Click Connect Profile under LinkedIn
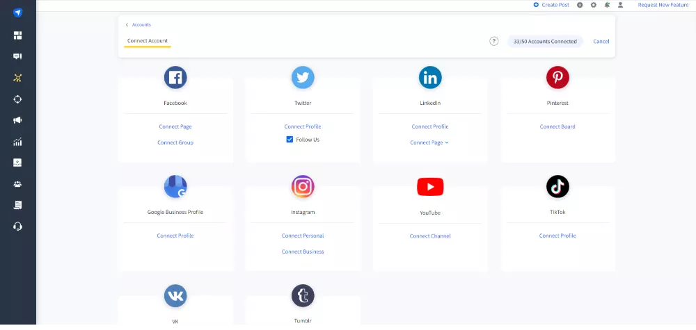696x330 pixels. click(x=430, y=126)
